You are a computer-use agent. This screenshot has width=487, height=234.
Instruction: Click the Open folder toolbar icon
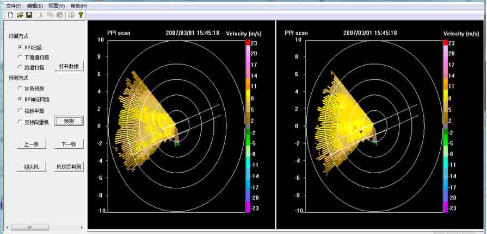(20, 15)
